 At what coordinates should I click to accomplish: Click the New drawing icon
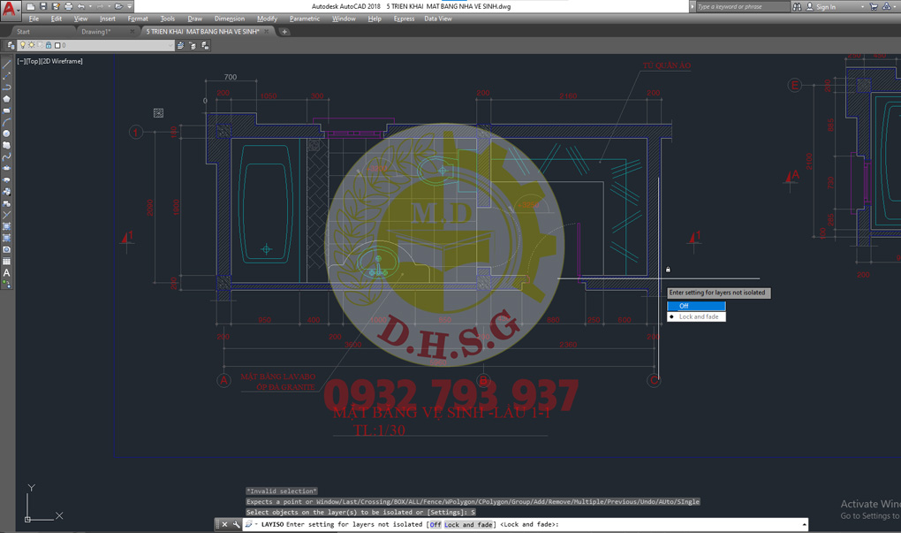[30, 6]
